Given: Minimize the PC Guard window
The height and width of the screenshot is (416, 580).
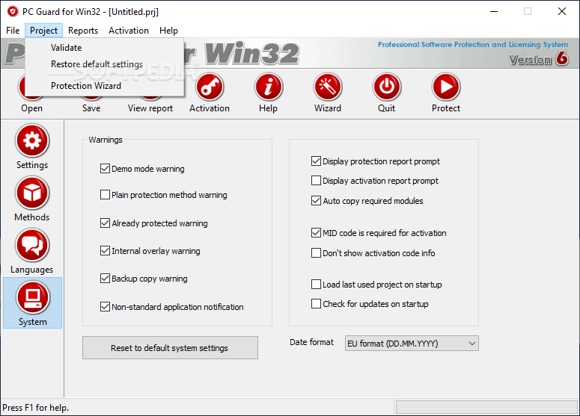Looking at the screenshot, I should tap(494, 11).
